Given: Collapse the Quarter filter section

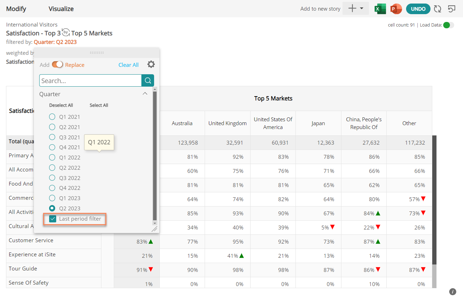Looking at the screenshot, I should coord(145,93).
